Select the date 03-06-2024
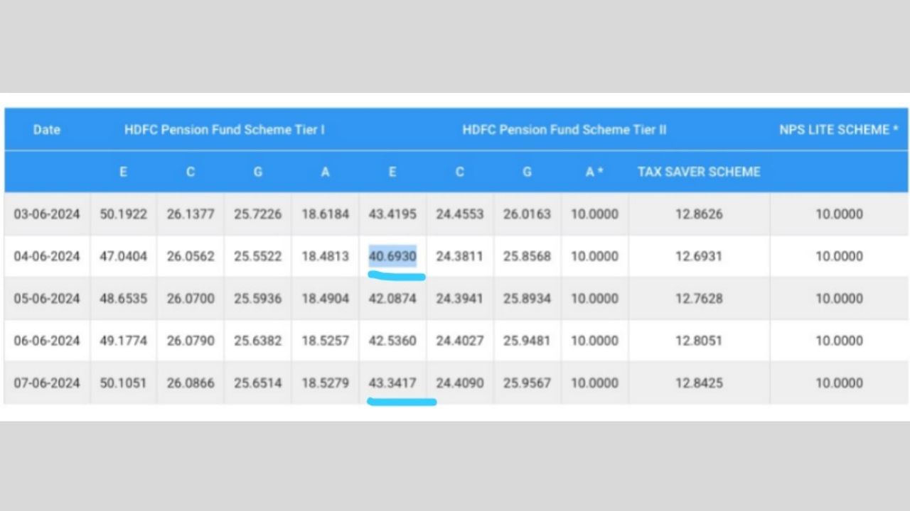 pos(47,214)
